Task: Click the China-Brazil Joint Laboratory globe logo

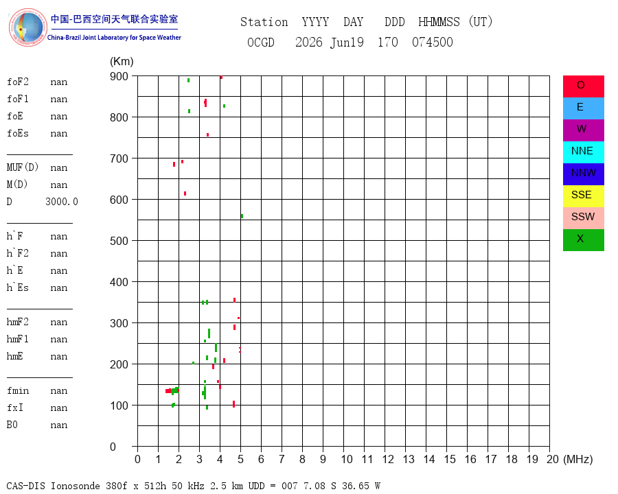Action: click(28, 27)
